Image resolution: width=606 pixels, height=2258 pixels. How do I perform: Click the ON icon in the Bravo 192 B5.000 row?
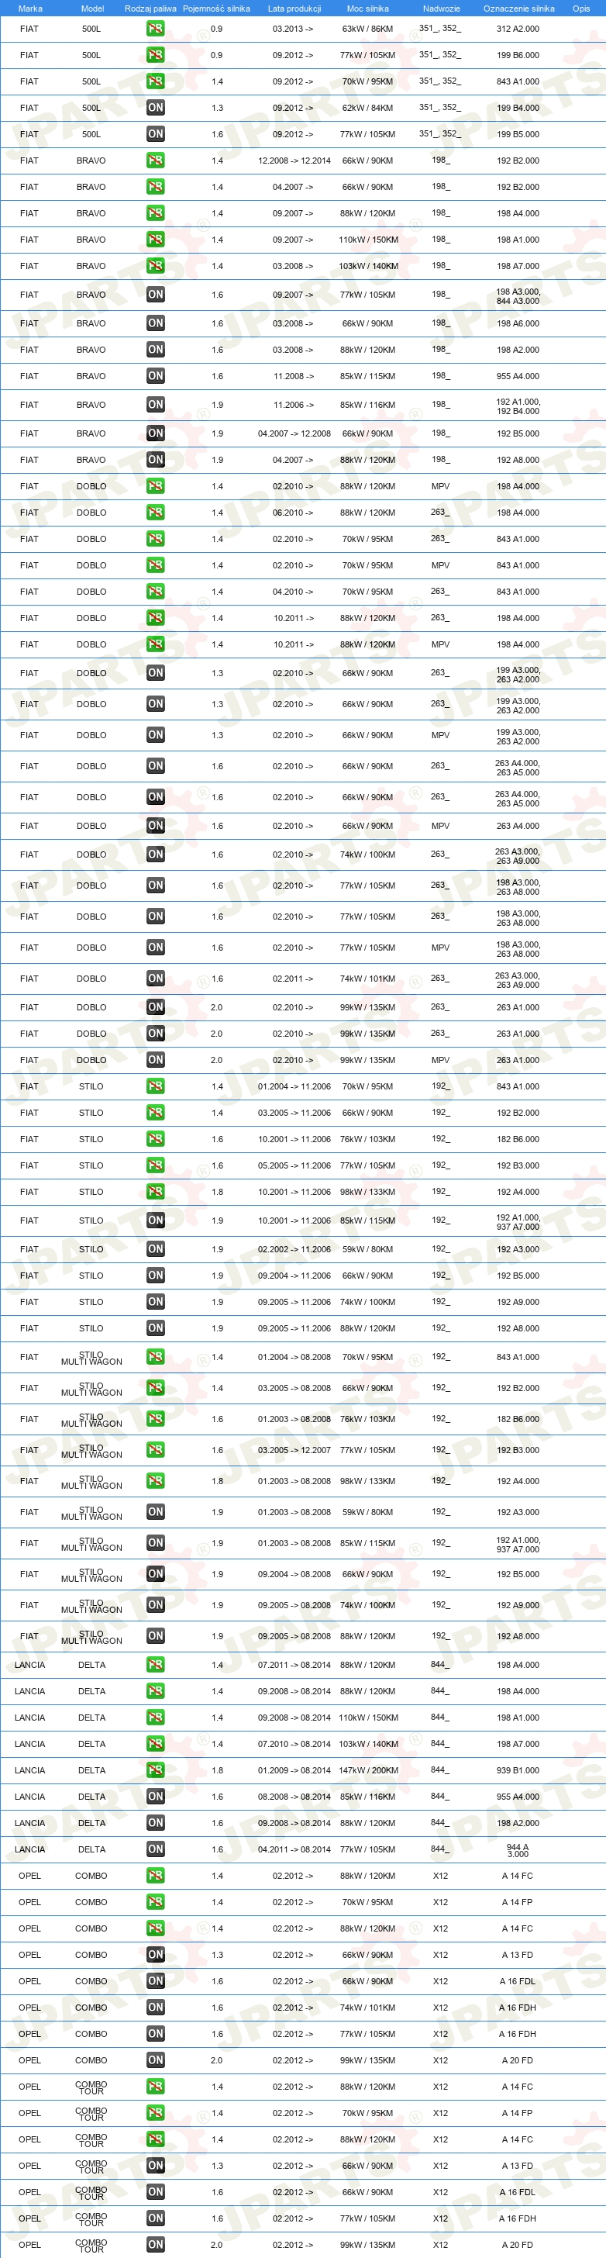click(x=155, y=433)
